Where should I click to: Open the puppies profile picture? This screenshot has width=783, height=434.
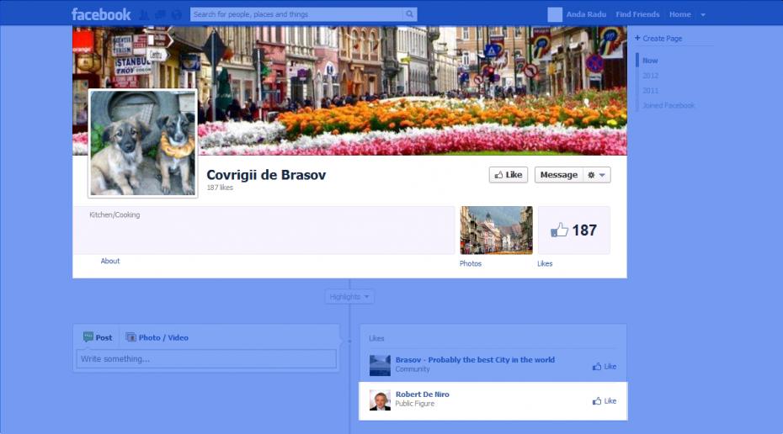(143, 144)
